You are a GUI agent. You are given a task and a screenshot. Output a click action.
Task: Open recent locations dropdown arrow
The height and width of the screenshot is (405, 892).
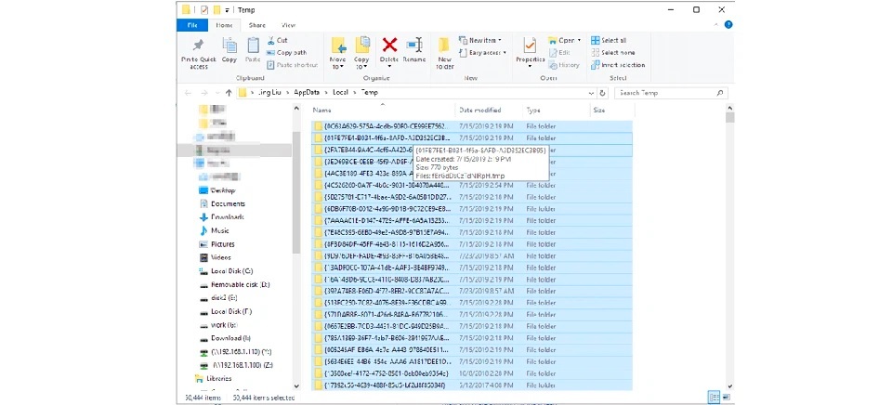click(x=216, y=93)
